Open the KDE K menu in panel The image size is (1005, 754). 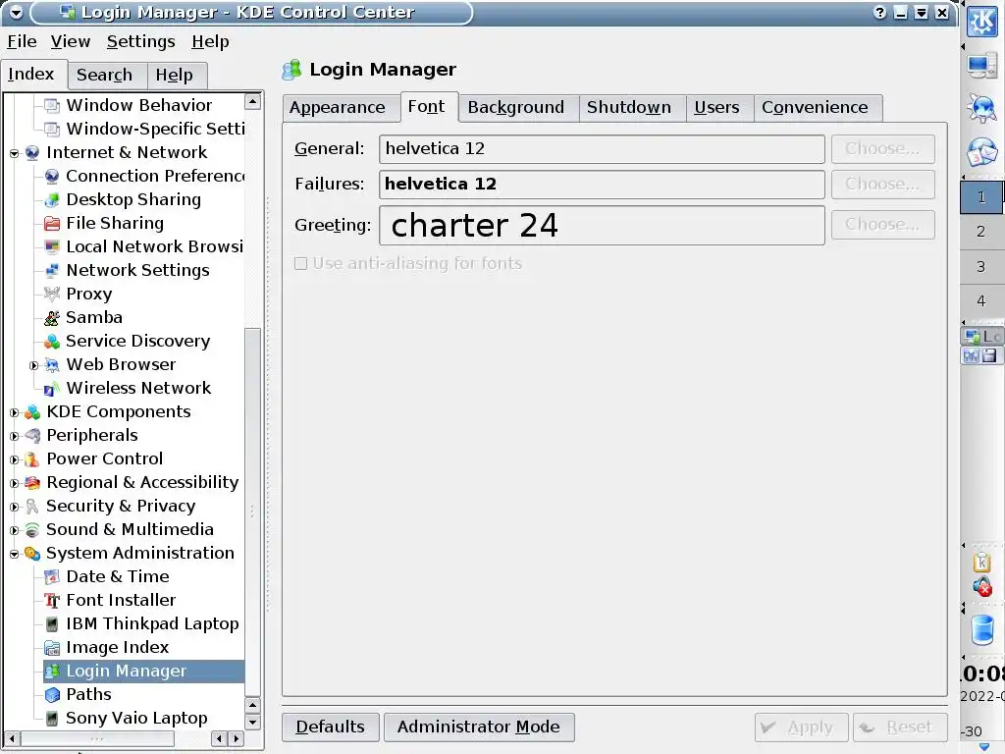(x=981, y=22)
